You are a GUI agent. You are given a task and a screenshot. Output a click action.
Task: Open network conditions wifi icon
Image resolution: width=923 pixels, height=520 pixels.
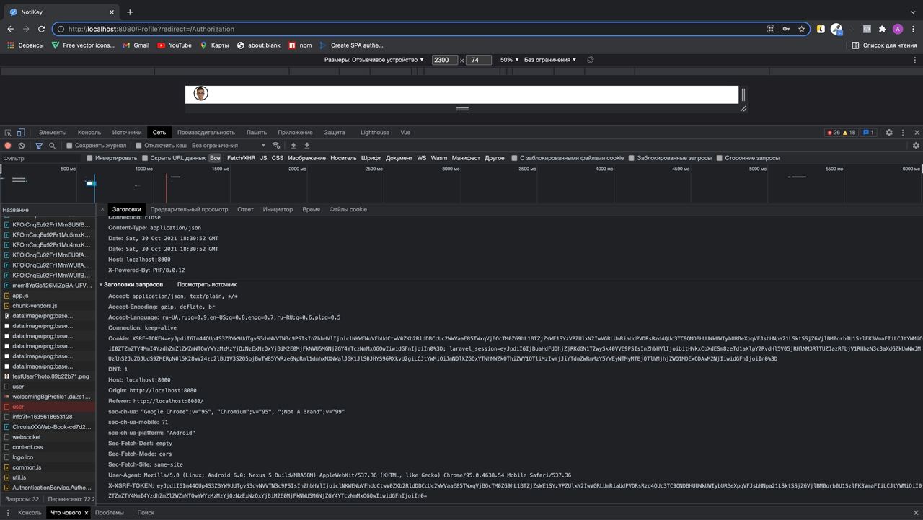tap(276, 146)
